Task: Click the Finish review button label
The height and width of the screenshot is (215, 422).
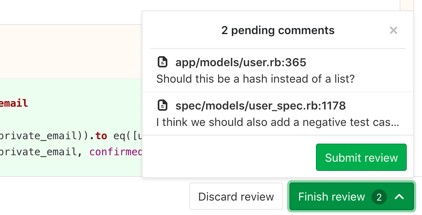Action: tap(332, 197)
